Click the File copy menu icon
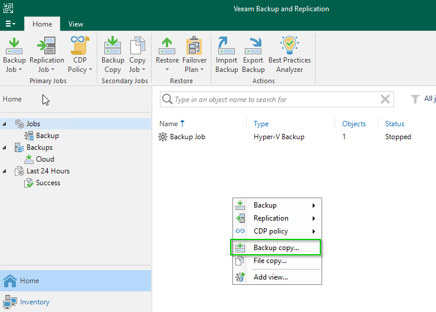The width and height of the screenshot is (436, 312). point(240,261)
